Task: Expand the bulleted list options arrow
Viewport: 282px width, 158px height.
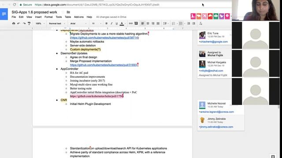Action: 185,23
